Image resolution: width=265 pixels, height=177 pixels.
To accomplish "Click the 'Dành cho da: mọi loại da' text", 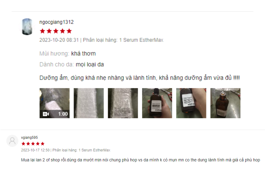I will [x=71, y=64].
